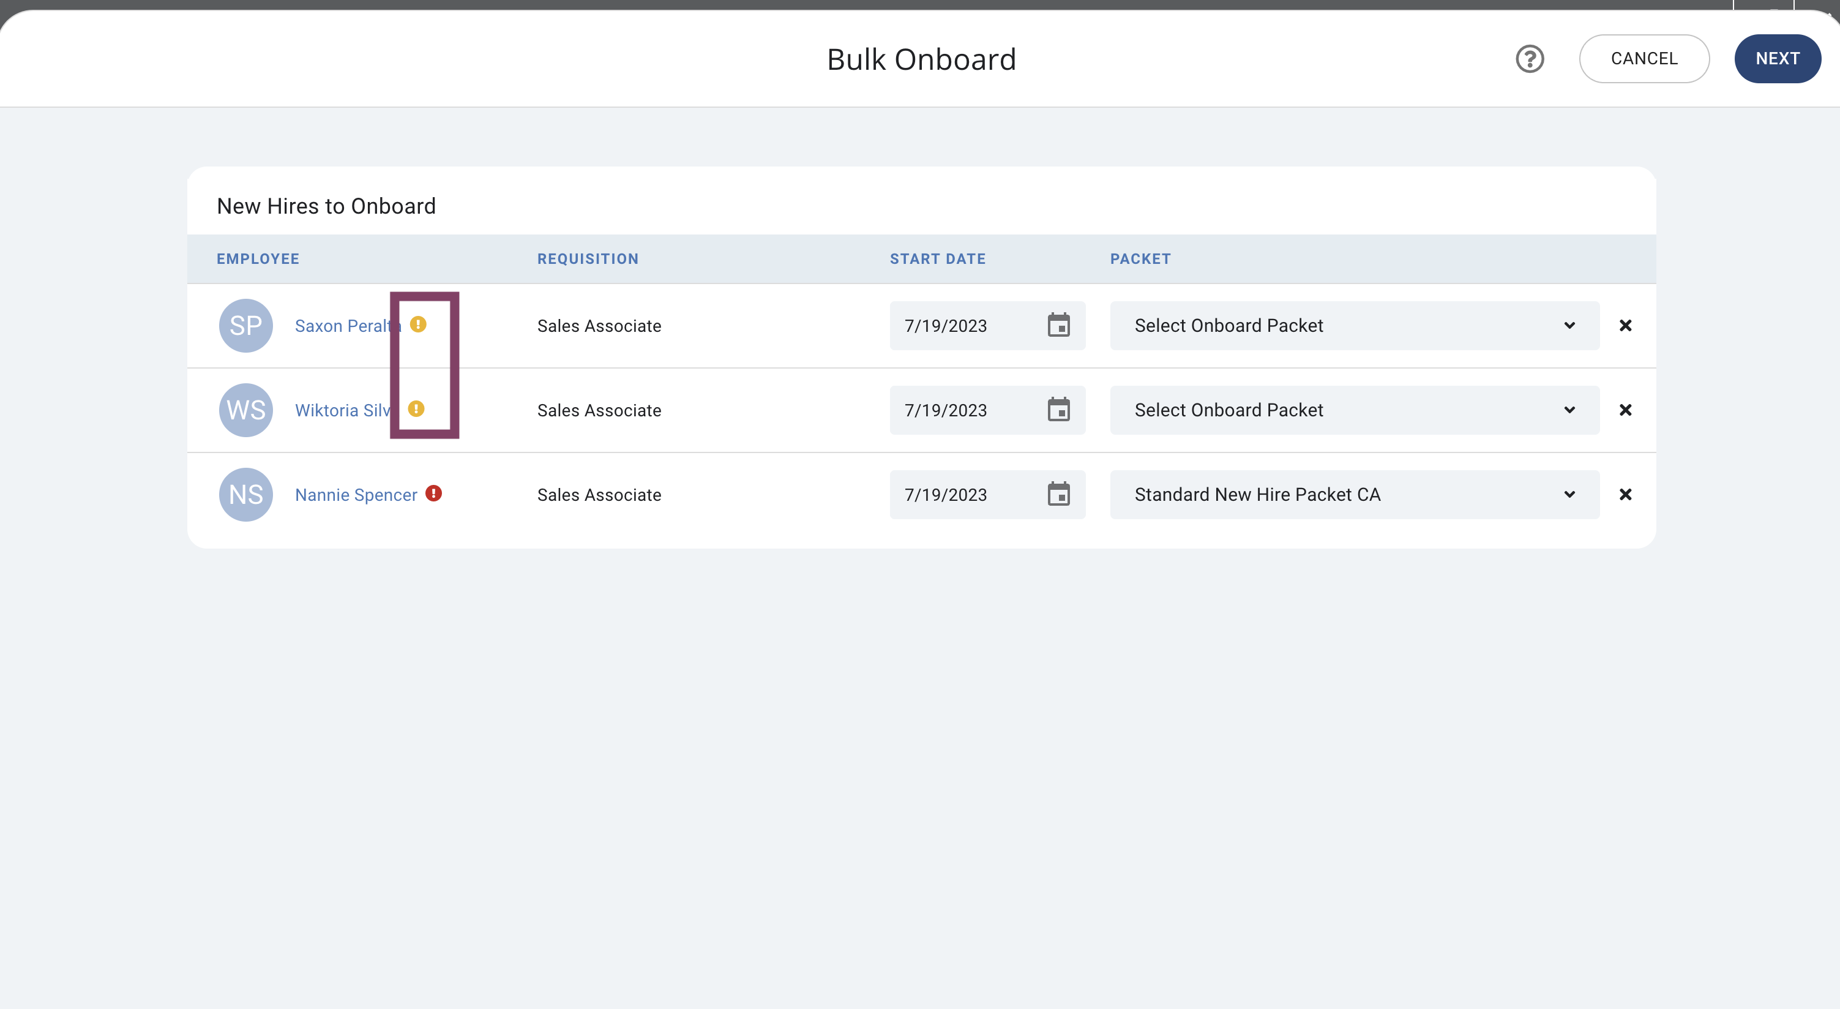Click the yellow warning icon beside Saxon Peralta

[x=418, y=324]
